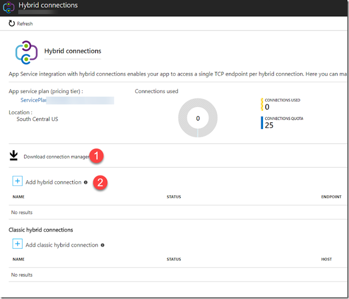Click the NAME column header in classic connections table
Screen dimensions: 349x299
(18, 259)
